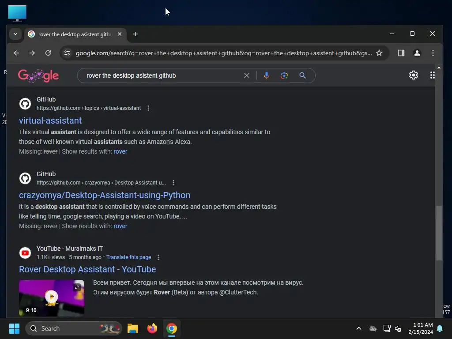Switch to the rover desktop asistent tab

(x=75, y=34)
